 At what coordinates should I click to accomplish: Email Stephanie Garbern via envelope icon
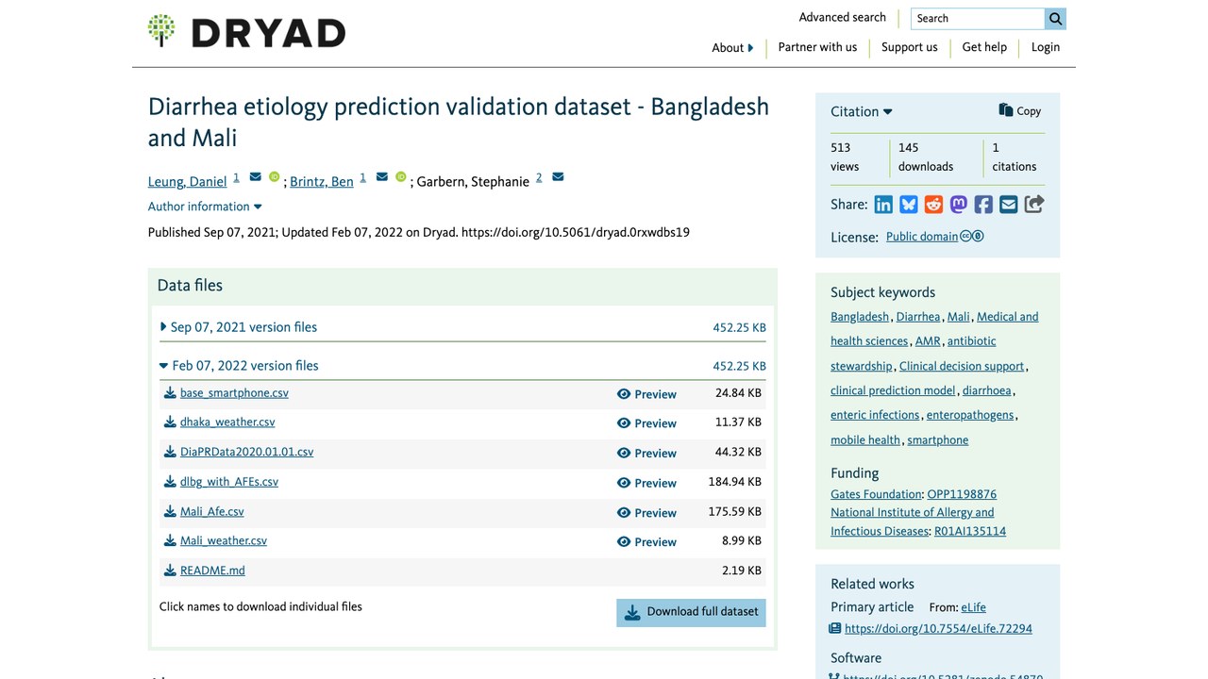(x=558, y=177)
